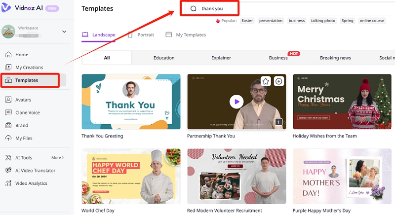Select the Education category filter
This screenshot has width=395, height=215.
[x=164, y=58]
